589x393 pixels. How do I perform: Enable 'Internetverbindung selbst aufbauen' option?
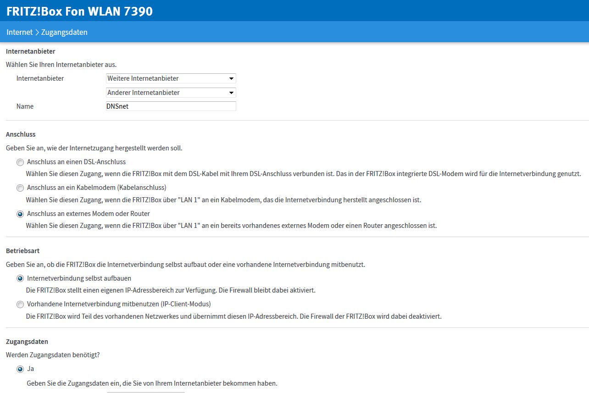(20, 279)
